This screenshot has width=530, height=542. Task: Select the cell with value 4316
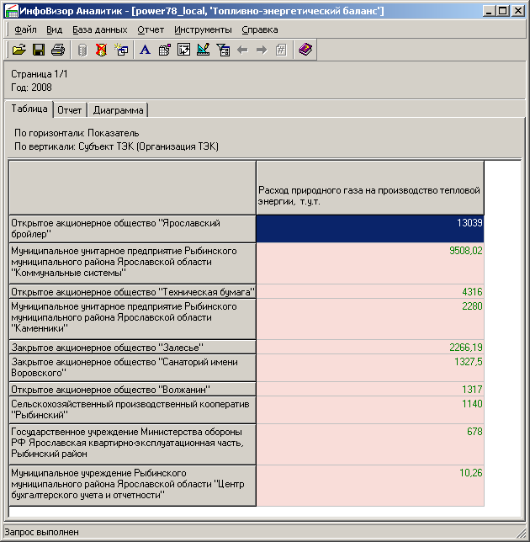[370, 291]
